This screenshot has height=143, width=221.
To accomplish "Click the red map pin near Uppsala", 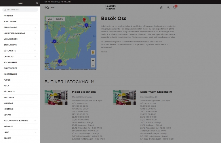I will [84, 20].
